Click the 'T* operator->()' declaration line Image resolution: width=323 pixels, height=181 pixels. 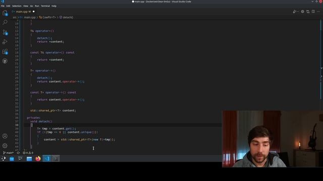click(x=43, y=70)
